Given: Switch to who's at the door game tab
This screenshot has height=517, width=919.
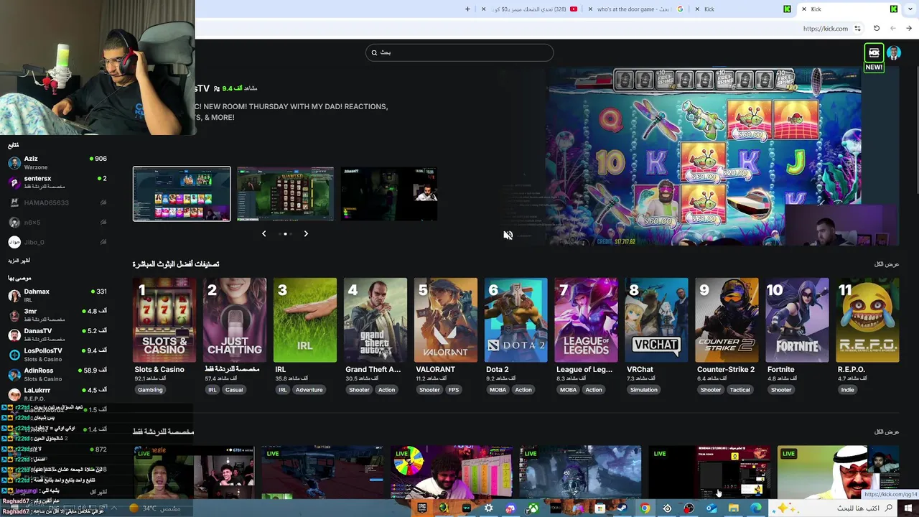Looking at the screenshot, I should (x=635, y=9).
